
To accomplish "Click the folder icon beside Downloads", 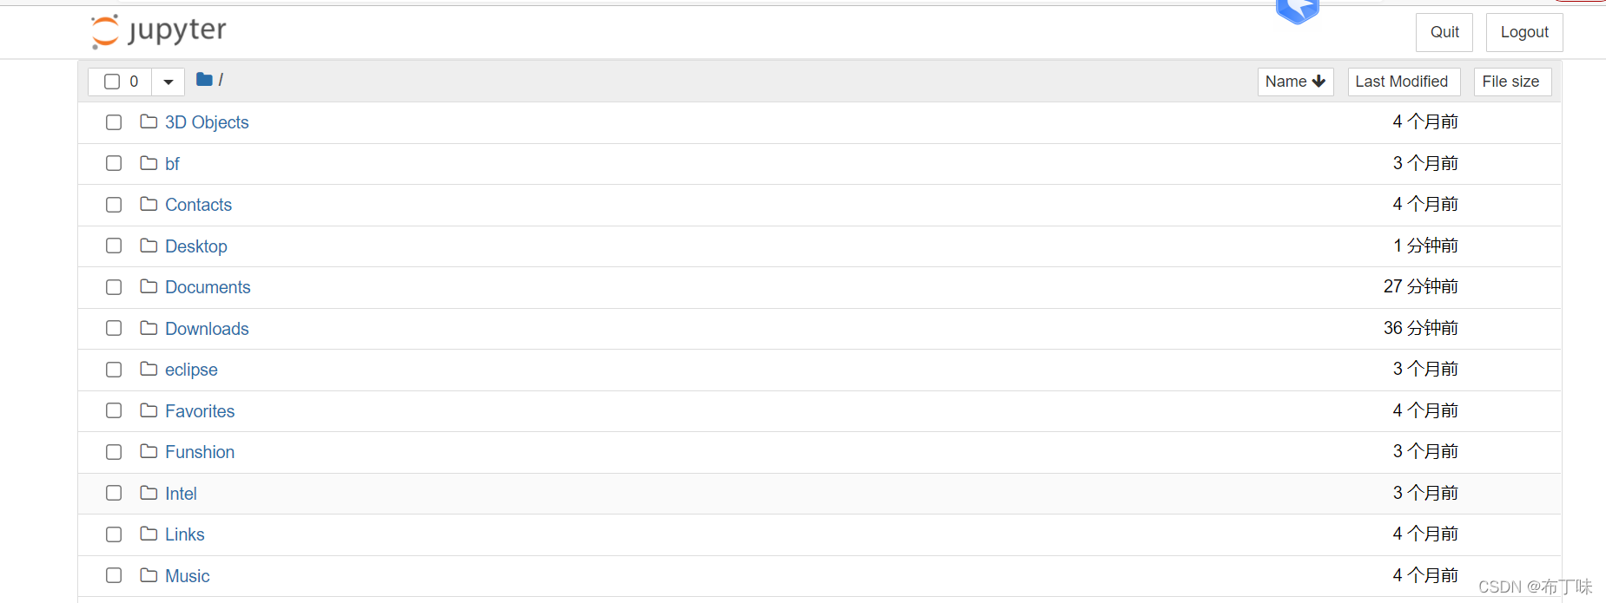I will [149, 328].
